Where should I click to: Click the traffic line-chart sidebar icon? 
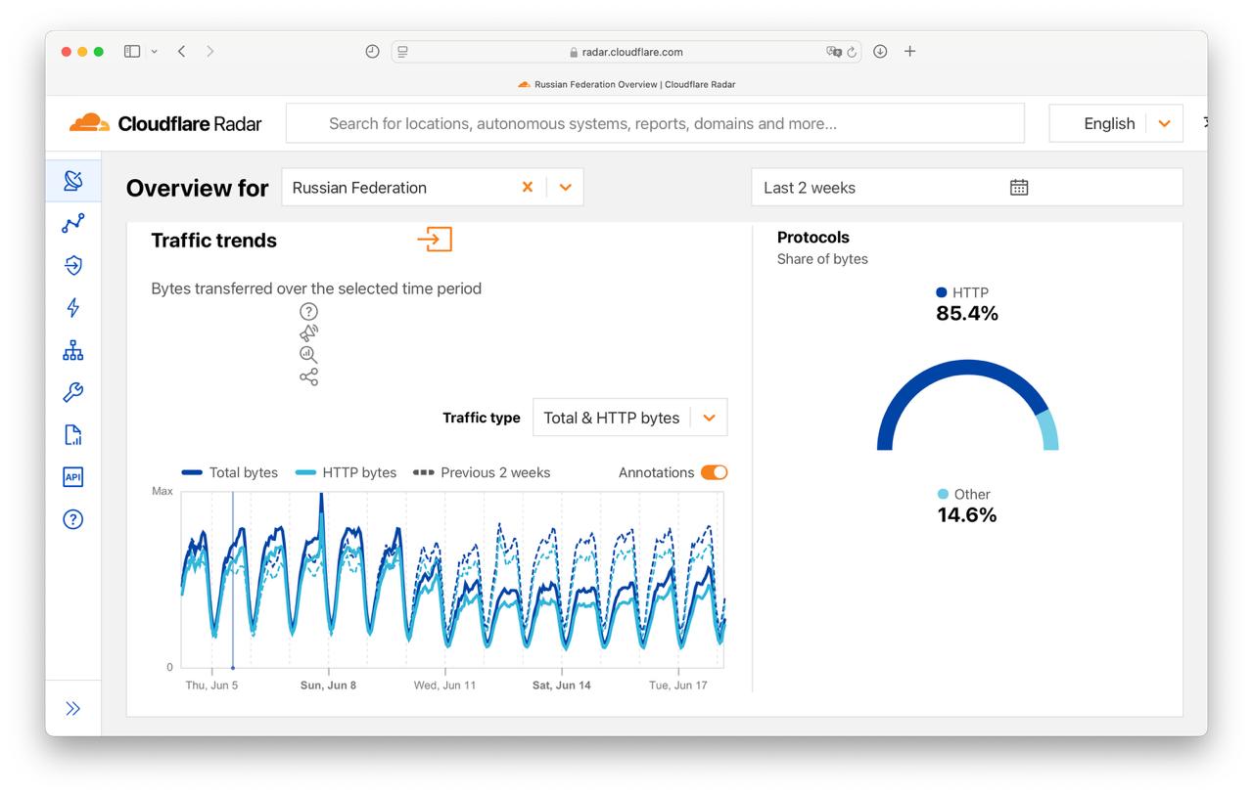pyautogui.click(x=73, y=224)
